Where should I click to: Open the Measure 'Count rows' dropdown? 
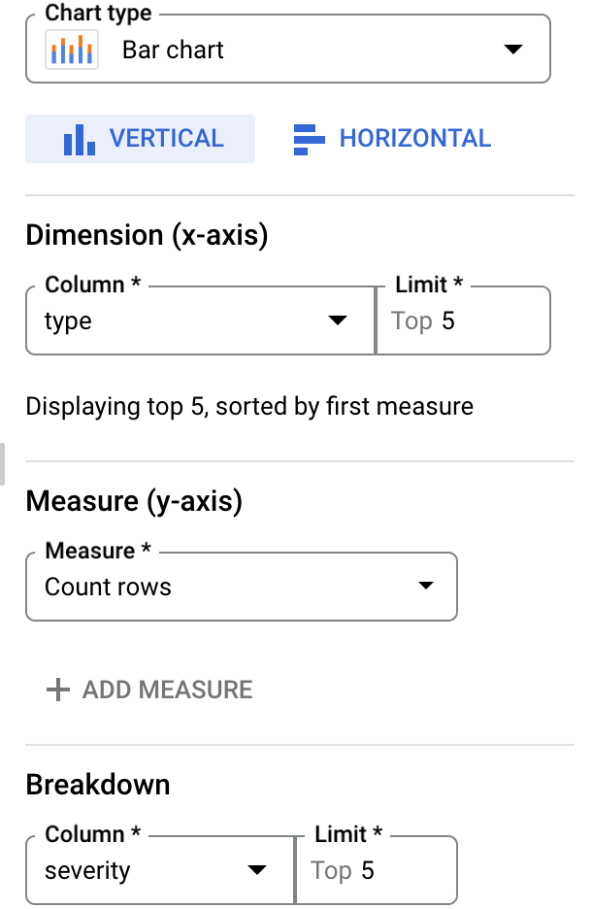(x=426, y=586)
